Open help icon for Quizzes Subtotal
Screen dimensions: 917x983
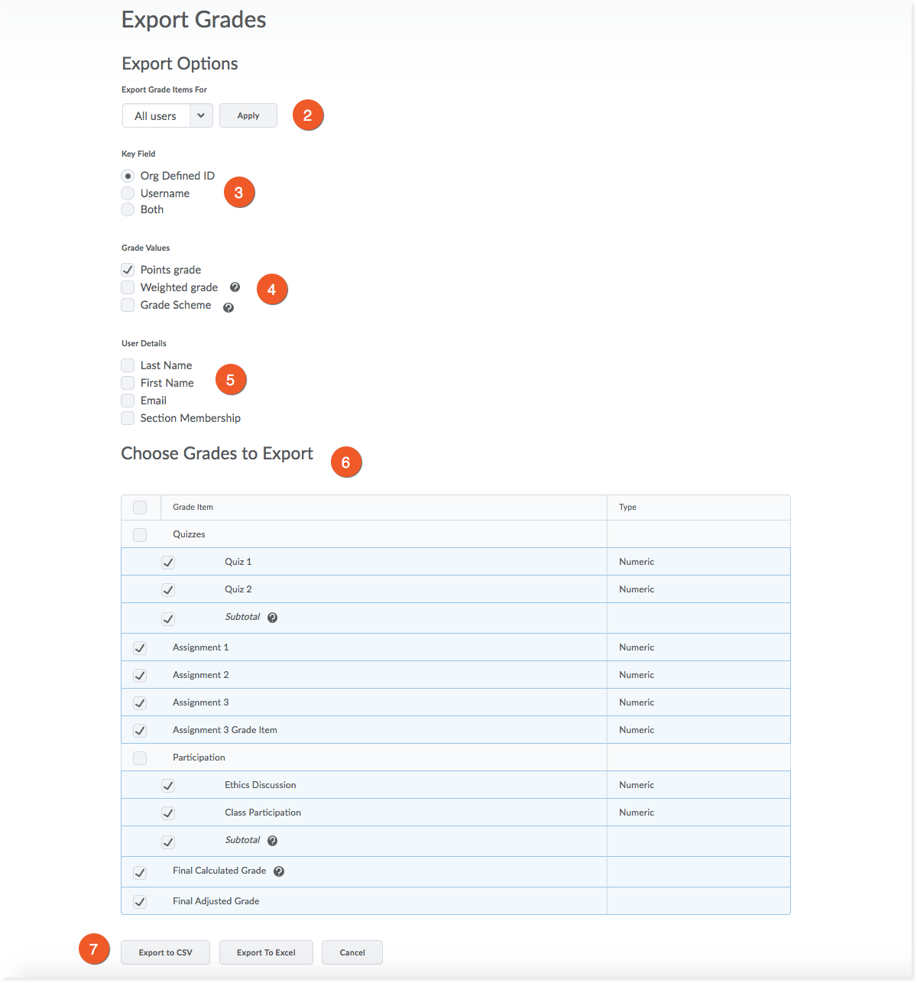tap(272, 618)
